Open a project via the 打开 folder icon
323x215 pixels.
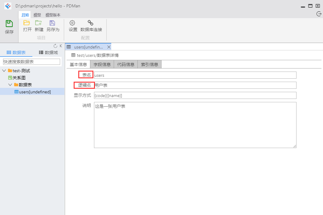click(x=27, y=23)
